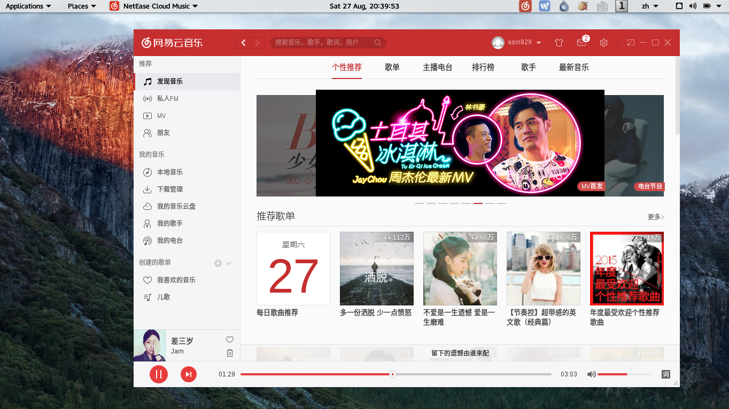
Task: Open the 每日歌曲推荐 date card
Action: point(293,269)
